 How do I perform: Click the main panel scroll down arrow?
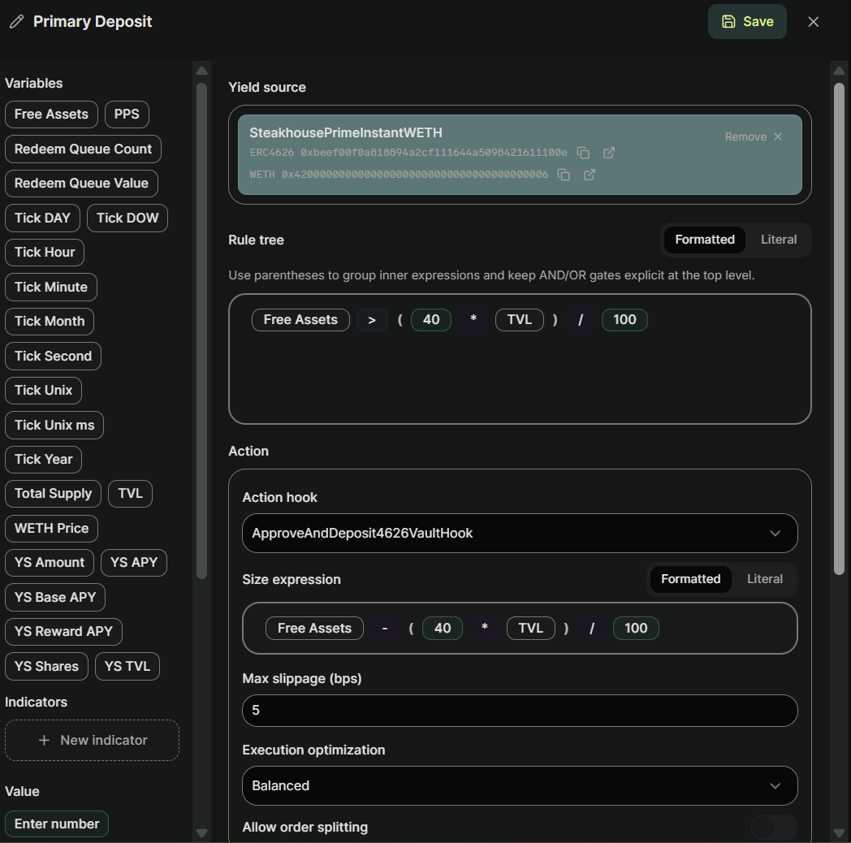(x=839, y=832)
